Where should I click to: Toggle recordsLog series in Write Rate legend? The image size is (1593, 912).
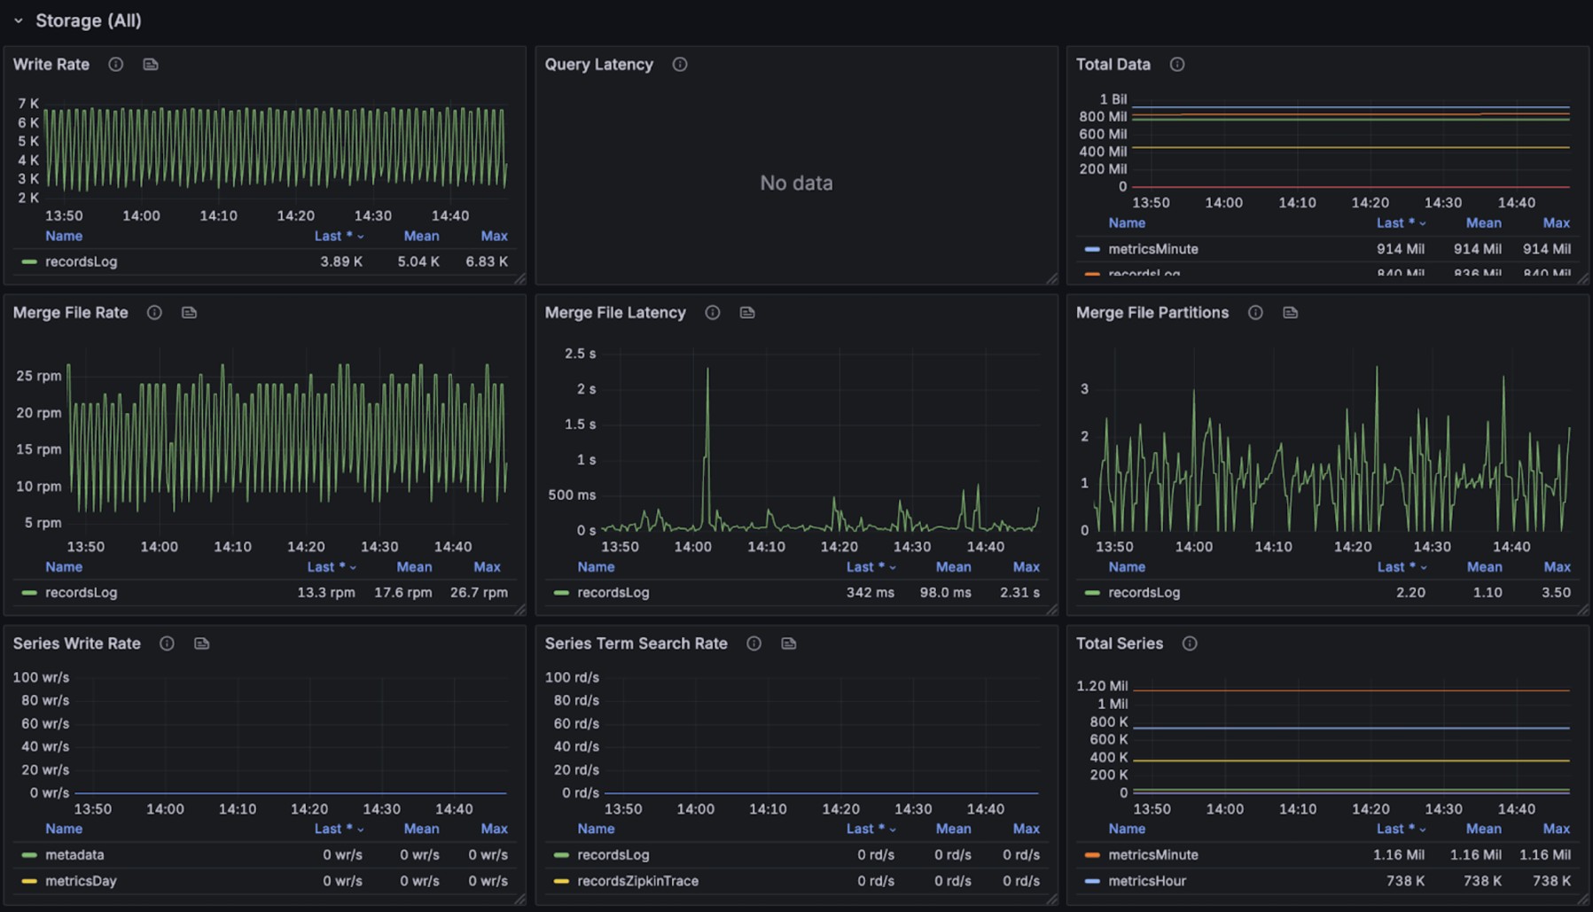tap(81, 261)
